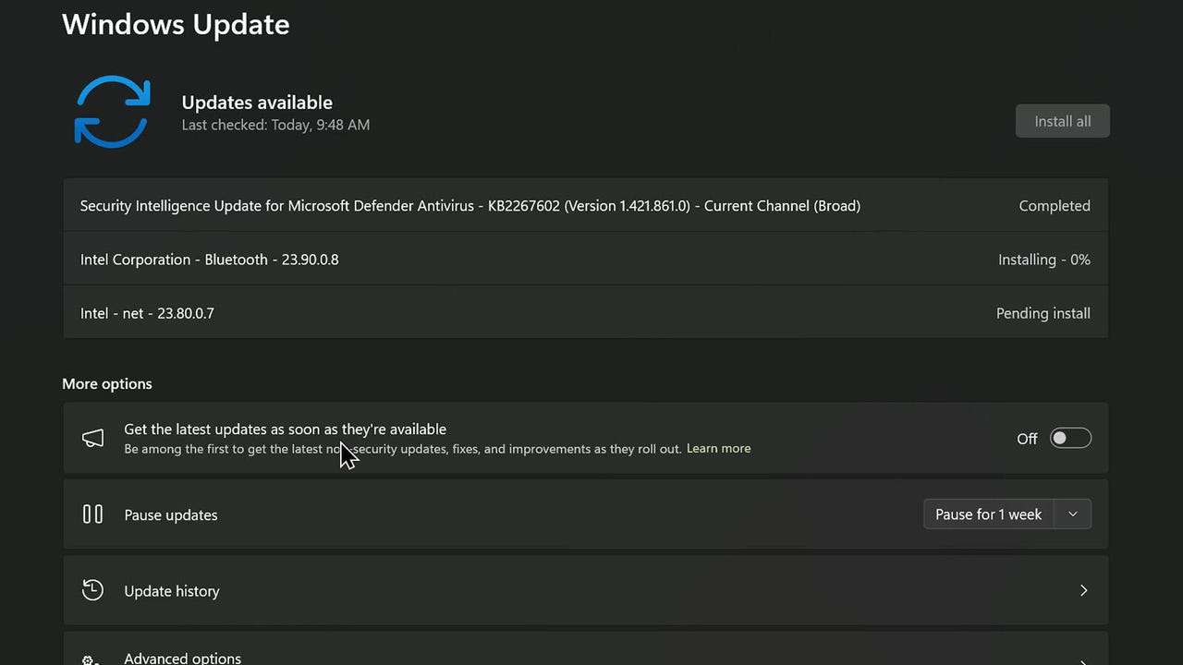Open the Pause for 1 week dropdown arrow
This screenshot has height=665, width=1183.
point(1072,514)
